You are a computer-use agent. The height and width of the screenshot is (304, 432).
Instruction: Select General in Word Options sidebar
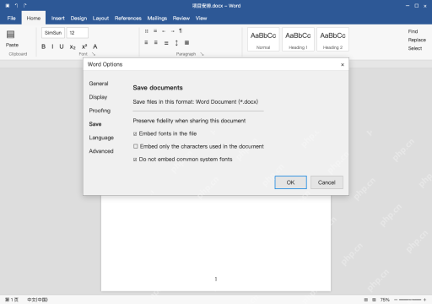[x=99, y=84]
